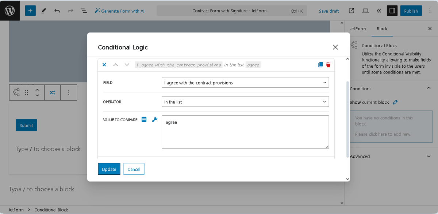Publish the form with the Publish button

(x=411, y=11)
